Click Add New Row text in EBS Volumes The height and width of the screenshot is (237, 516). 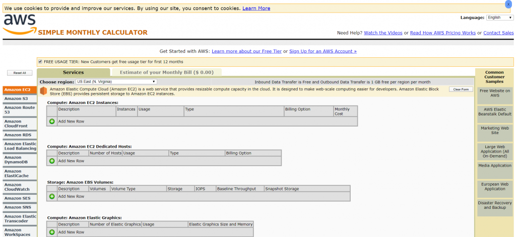[x=71, y=196]
